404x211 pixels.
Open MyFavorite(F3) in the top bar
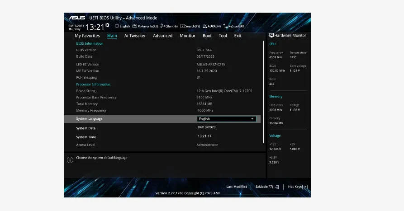(145, 26)
